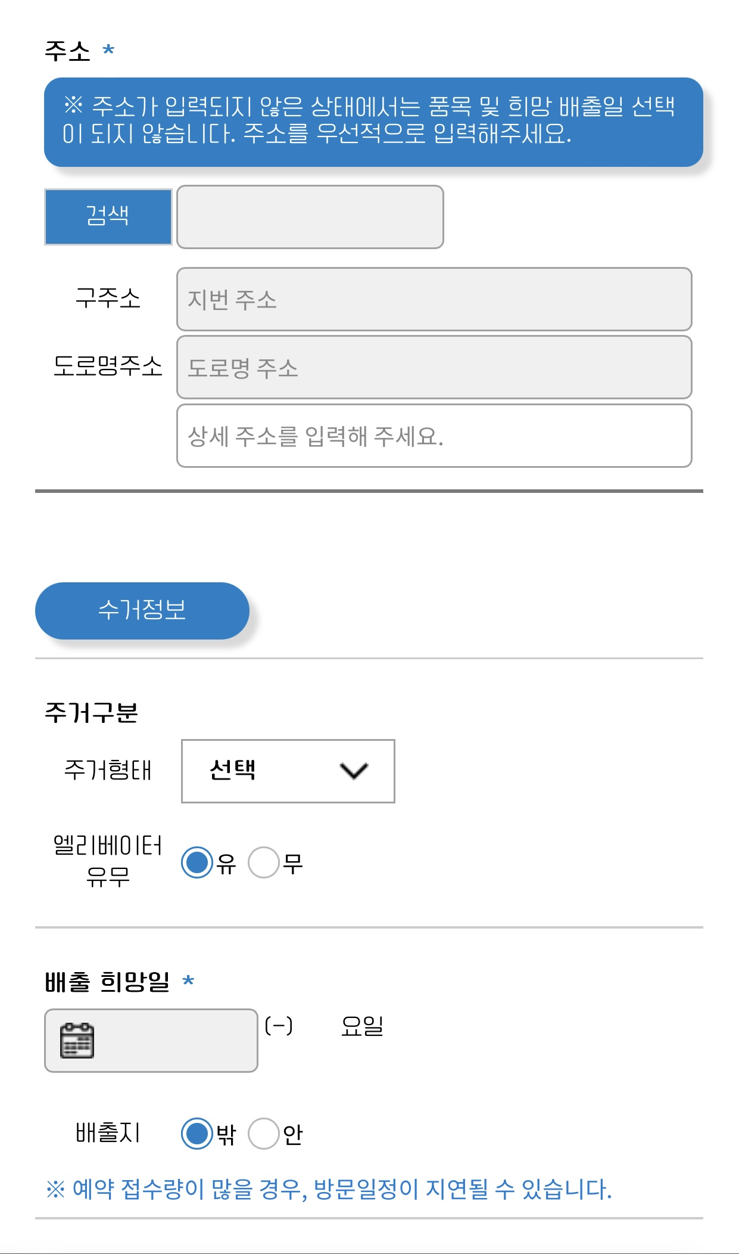Select the '유' elevator radio button

(x=197, y=861)
